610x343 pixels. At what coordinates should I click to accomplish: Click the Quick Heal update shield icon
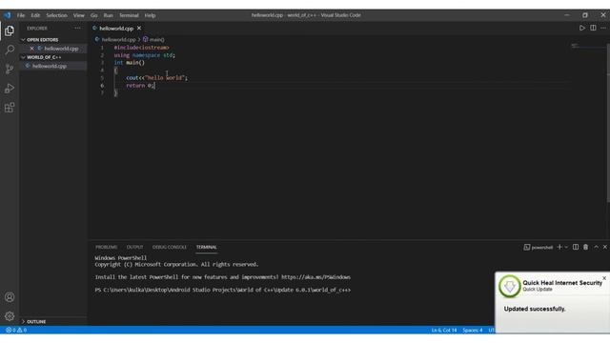509,286
